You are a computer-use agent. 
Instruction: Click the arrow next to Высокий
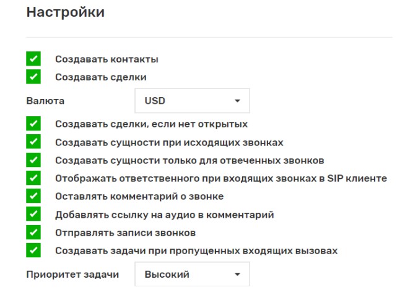pos(237,274)
